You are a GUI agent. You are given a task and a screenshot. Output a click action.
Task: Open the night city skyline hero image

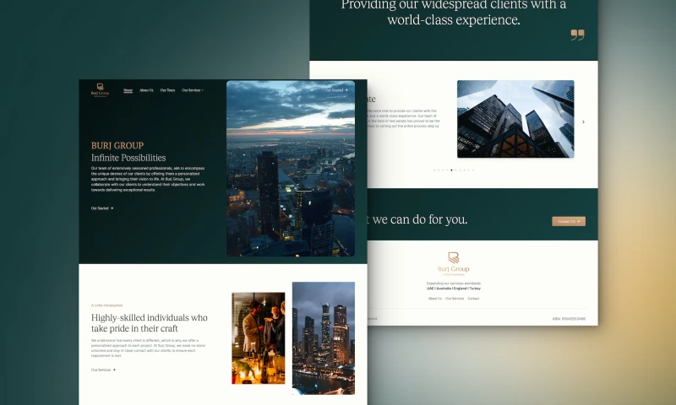click(x=291, y=168)
